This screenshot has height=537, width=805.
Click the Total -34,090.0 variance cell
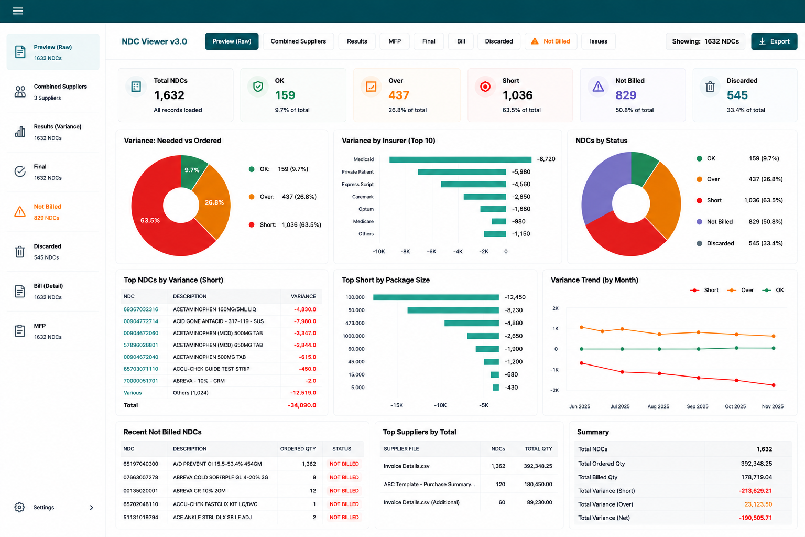click(302, 405)
